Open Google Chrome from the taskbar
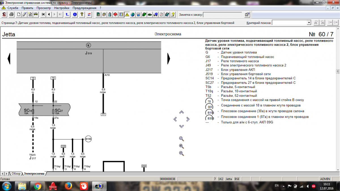 click(38, 186)
